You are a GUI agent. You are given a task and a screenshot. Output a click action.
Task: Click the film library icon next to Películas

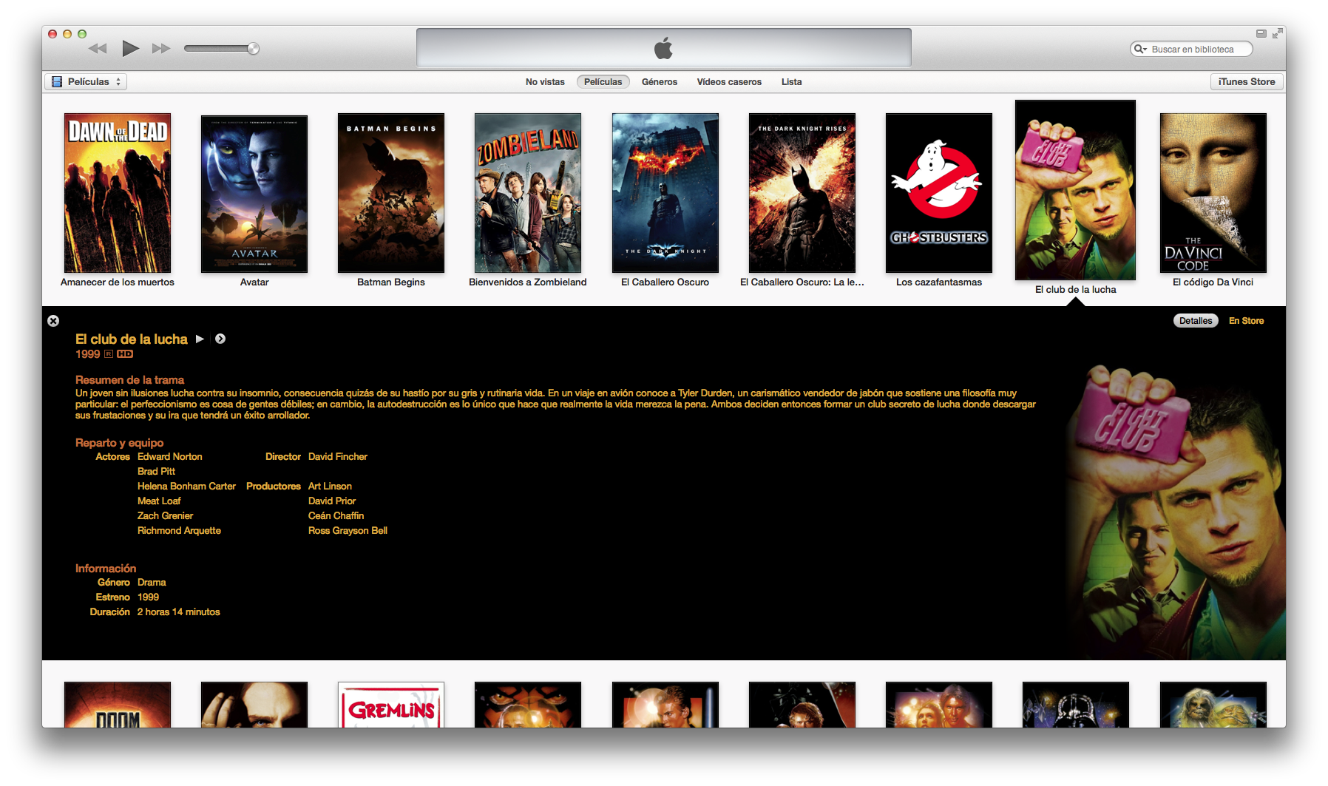point(57,82)
